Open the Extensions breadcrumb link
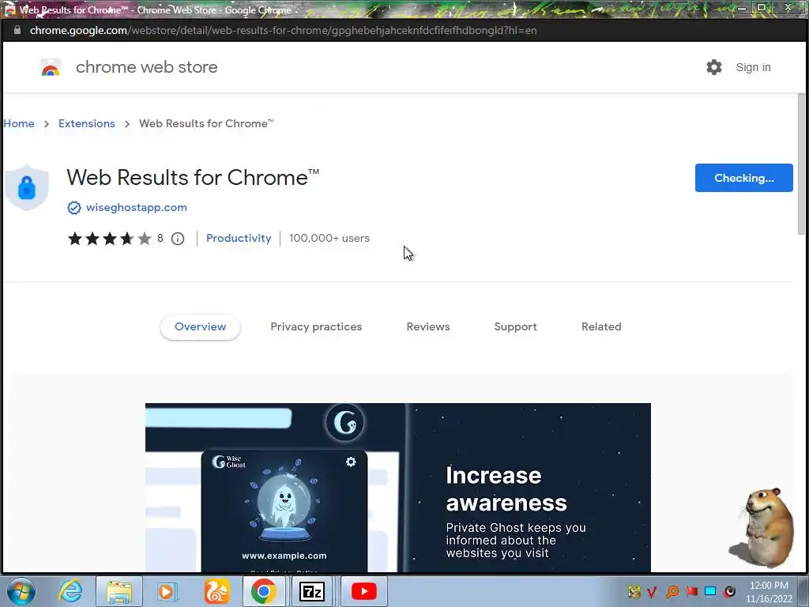This screenshot has width=809, height=607. coord(87,123)
